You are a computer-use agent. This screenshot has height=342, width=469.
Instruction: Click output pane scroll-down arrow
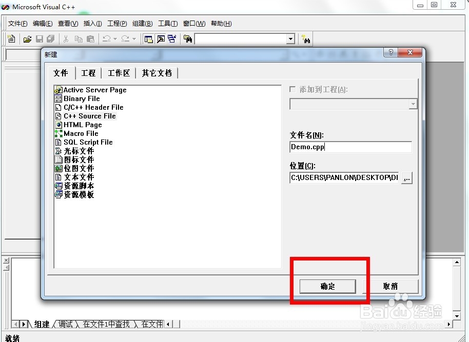coord(457,316)
